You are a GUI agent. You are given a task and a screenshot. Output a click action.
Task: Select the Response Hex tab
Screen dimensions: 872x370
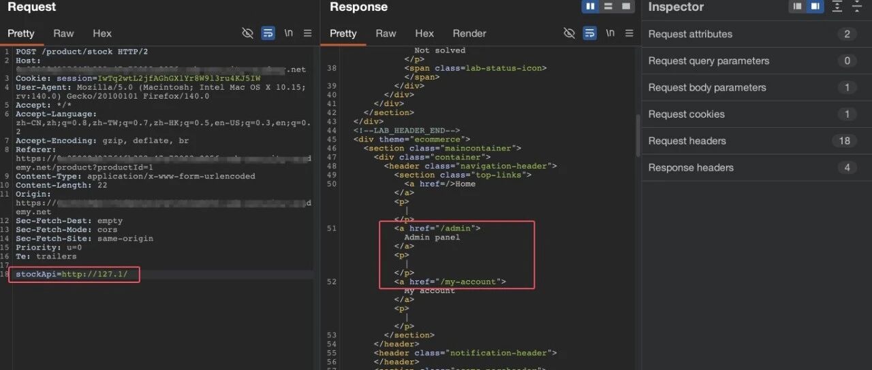(x=424, y=33)
